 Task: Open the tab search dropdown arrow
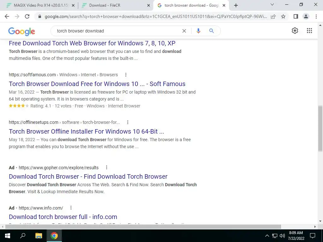(272, 4)
